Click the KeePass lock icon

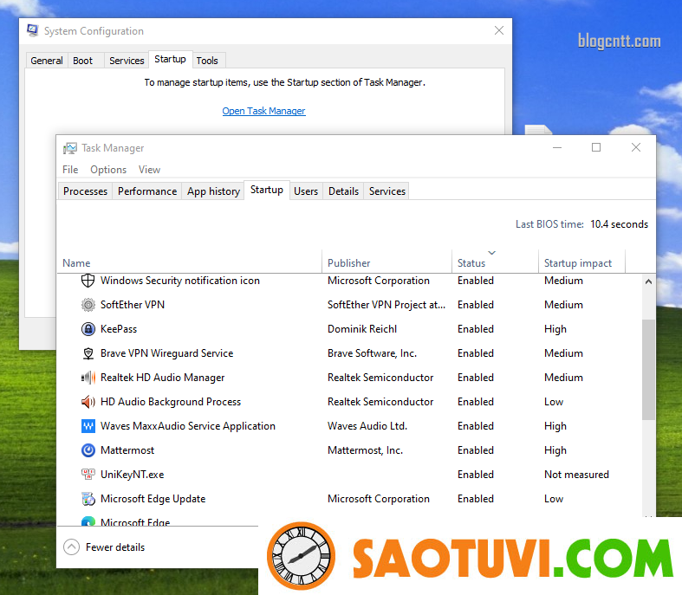[88, 329]
